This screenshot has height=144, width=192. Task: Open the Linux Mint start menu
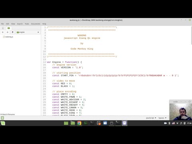pos(3,123)
